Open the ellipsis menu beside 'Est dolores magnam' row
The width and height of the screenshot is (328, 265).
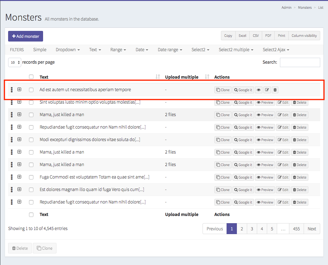(12, 189)
